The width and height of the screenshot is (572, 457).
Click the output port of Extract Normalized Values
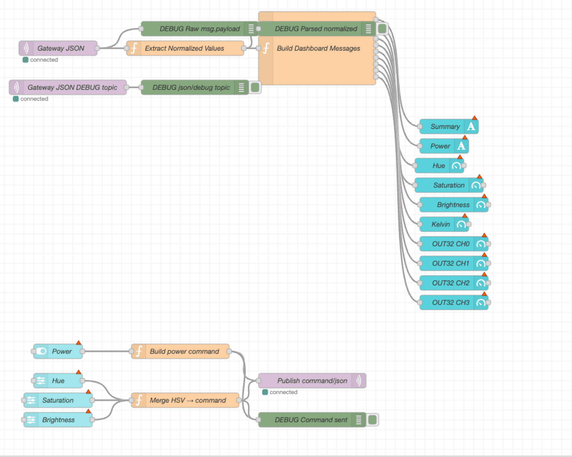pos(244,48)
